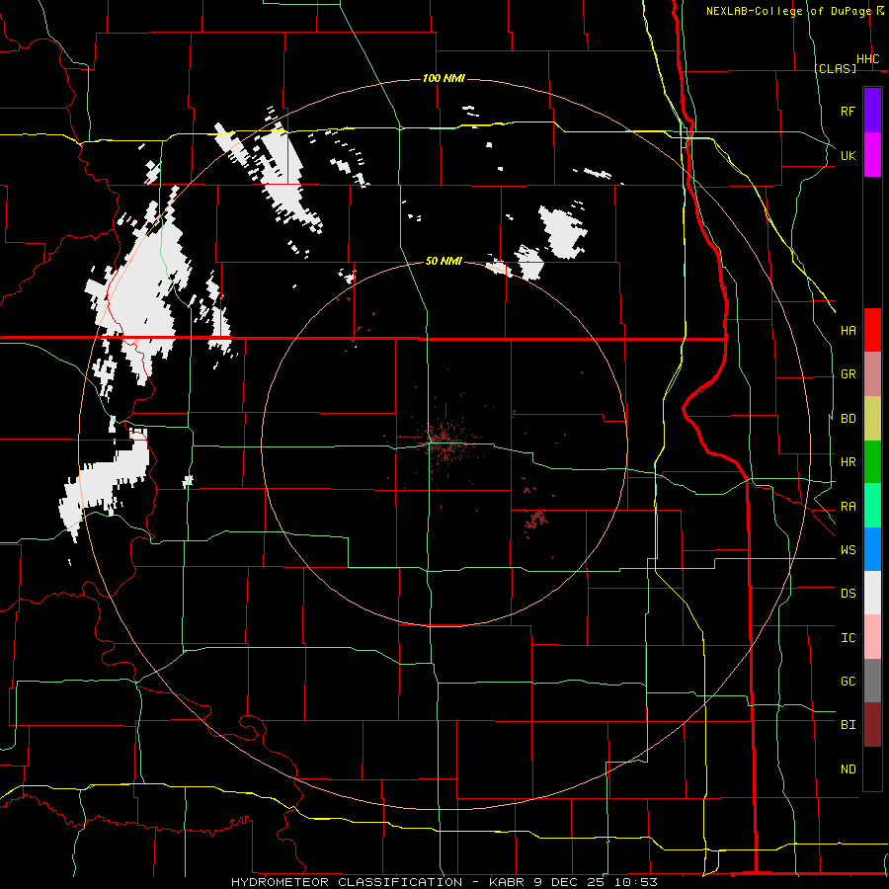This screenshot has width=889, height=889.
Task: Click the bright green RA color swatch
Action: pyautogui.click(x=872, y=506)
